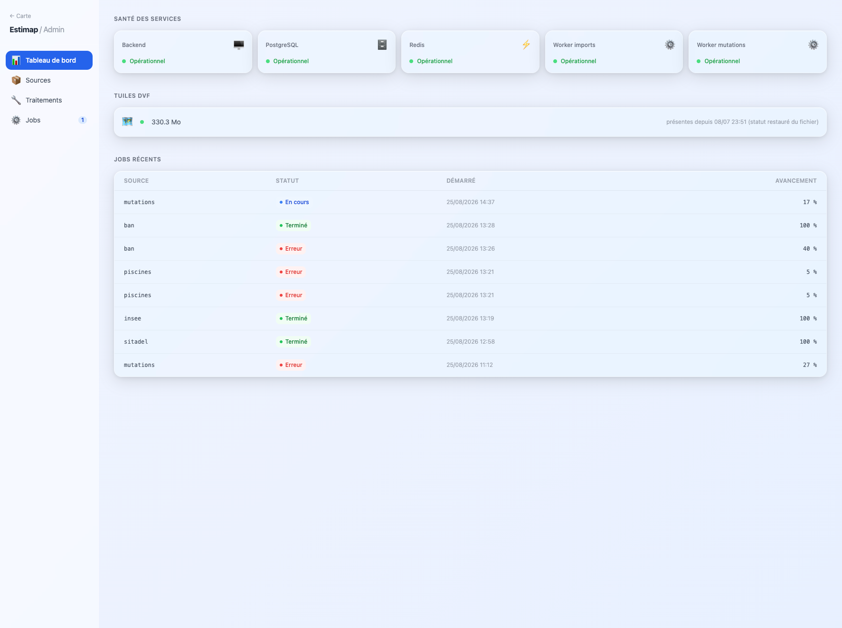Click the mutations row started 14:37
Viewport: 842px width, 628px height.
click(470, 202)
